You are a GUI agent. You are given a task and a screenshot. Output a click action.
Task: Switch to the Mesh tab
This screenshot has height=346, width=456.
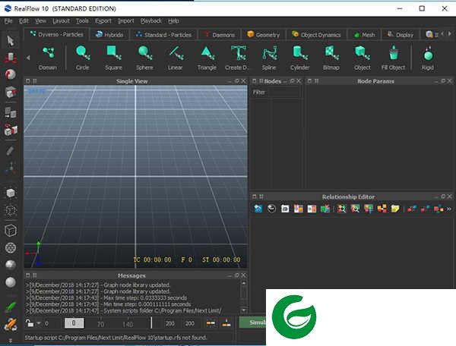(364, 35)
